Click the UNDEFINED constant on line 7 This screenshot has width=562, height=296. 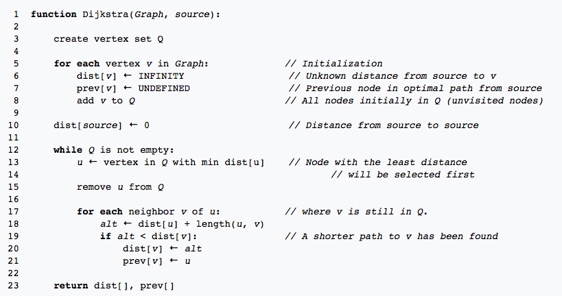tap(164, 88)
